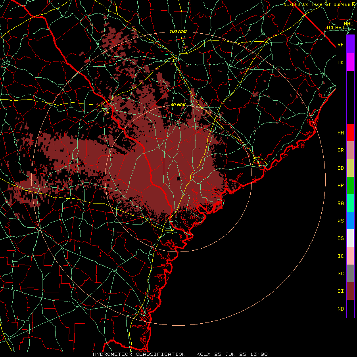Click the DS white legend swatch
This screenshot has width=357, height=357.
(350, 238)
